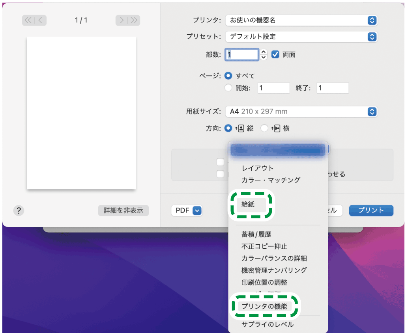Select プリンタの機能 from the menu
This screenshot has height=335, width=406.
pos(265,306)
